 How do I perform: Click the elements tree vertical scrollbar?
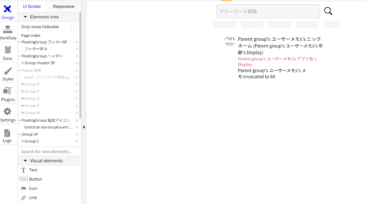tap(80, 64)
